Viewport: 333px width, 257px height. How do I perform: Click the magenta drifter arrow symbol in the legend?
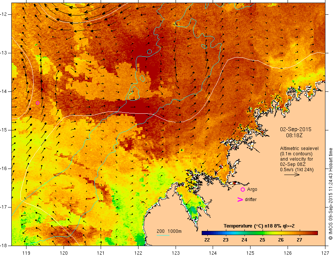240,200
